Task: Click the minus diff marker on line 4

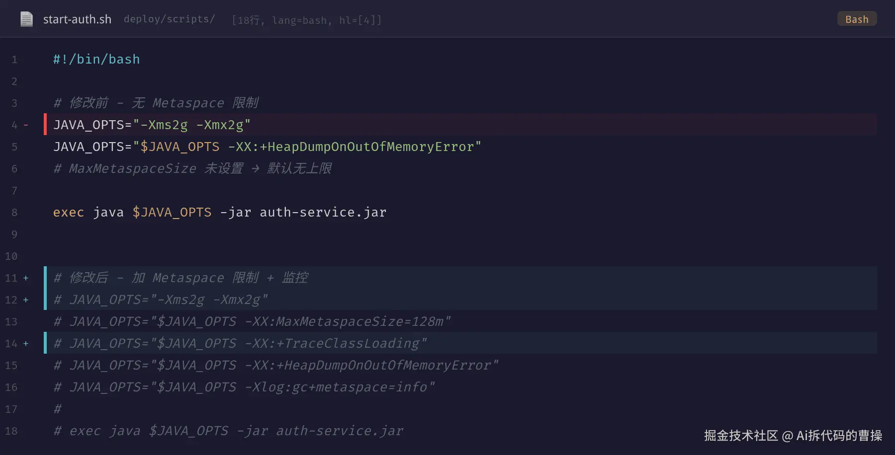Action: [26, 125]
